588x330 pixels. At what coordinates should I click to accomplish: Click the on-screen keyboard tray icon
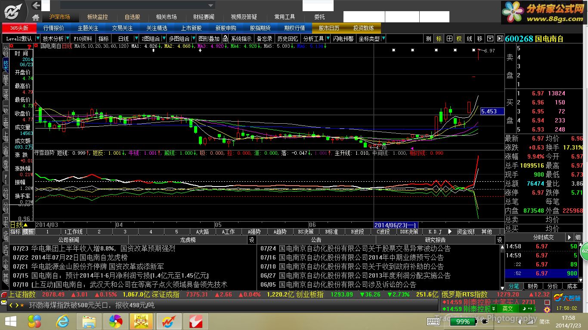(433, 321)
